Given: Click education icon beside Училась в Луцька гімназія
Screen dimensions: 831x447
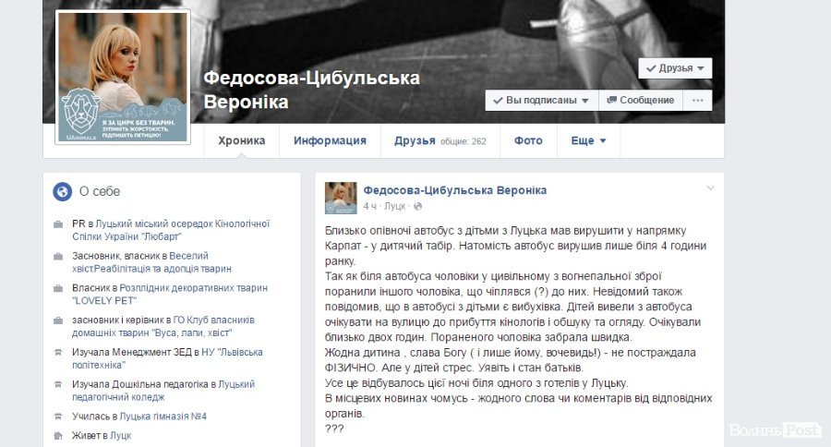Looking at the screenshot, I should [58, 417].
